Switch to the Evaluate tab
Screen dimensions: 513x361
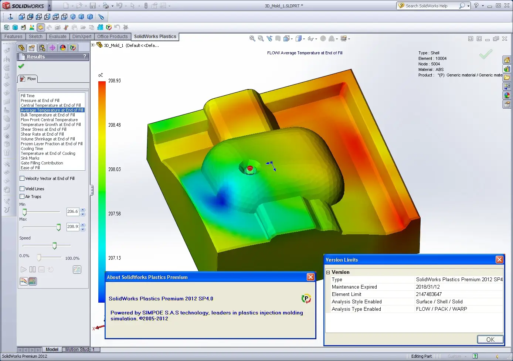point(58,37)
